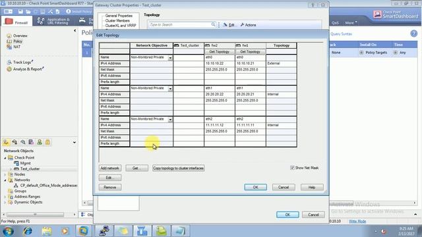The height and width of the screenshot is (237, 422).
Task: Click Get Topology button under fw2
Action: 220,51
